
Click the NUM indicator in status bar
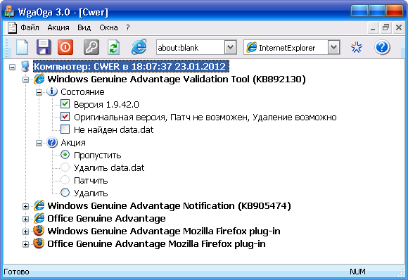[x=357, y=272]
